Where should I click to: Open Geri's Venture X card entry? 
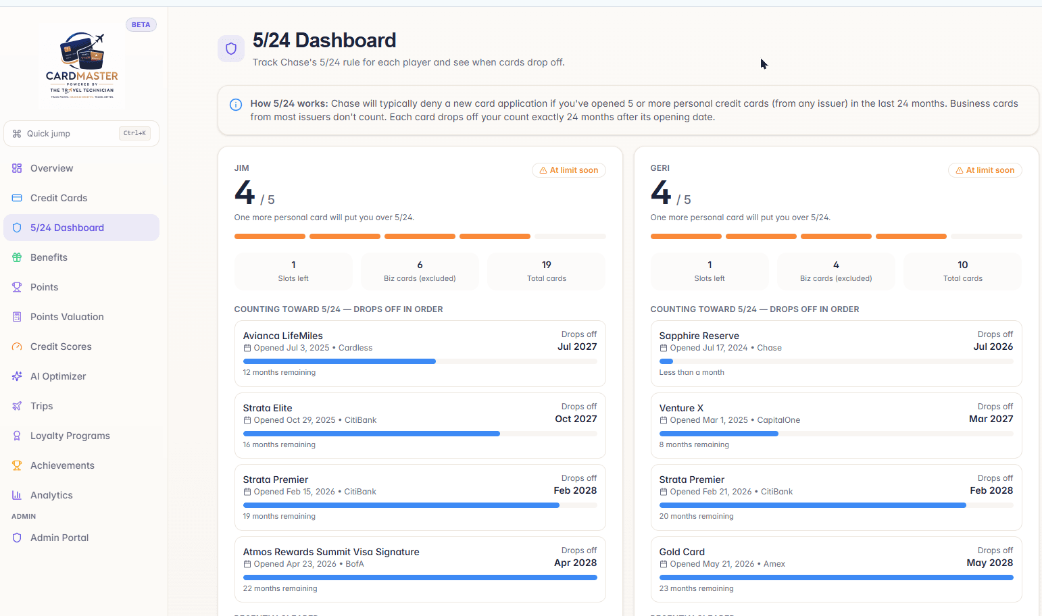[836, 426]
